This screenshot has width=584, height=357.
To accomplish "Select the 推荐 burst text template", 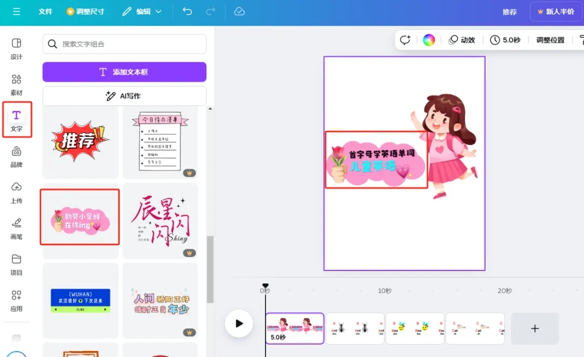I will tap(81, 142).
